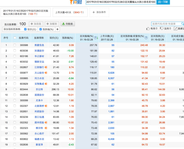Click the plus button to add indicator column
184x149 pixels.
tap(57, 29)
